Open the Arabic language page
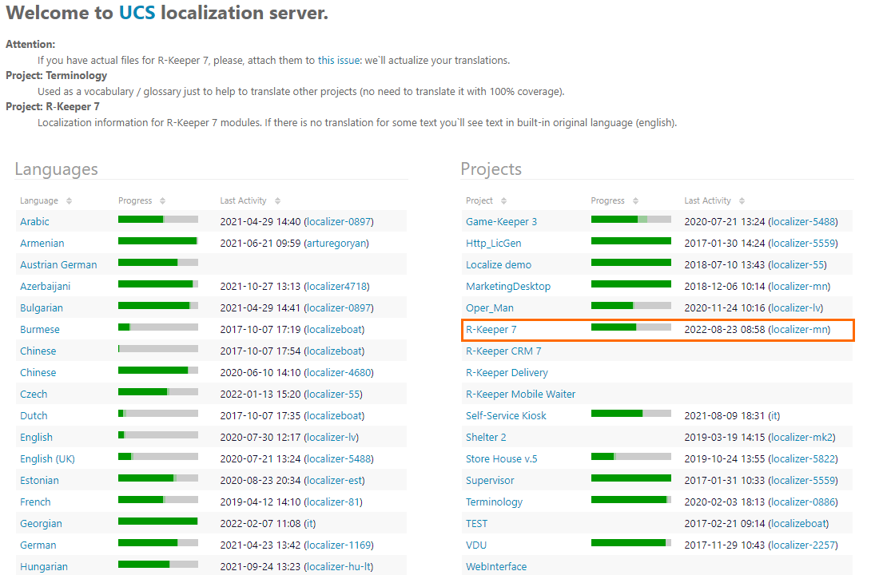 pos(34,221)
